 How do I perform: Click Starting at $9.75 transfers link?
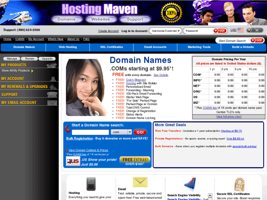point(231,131)
